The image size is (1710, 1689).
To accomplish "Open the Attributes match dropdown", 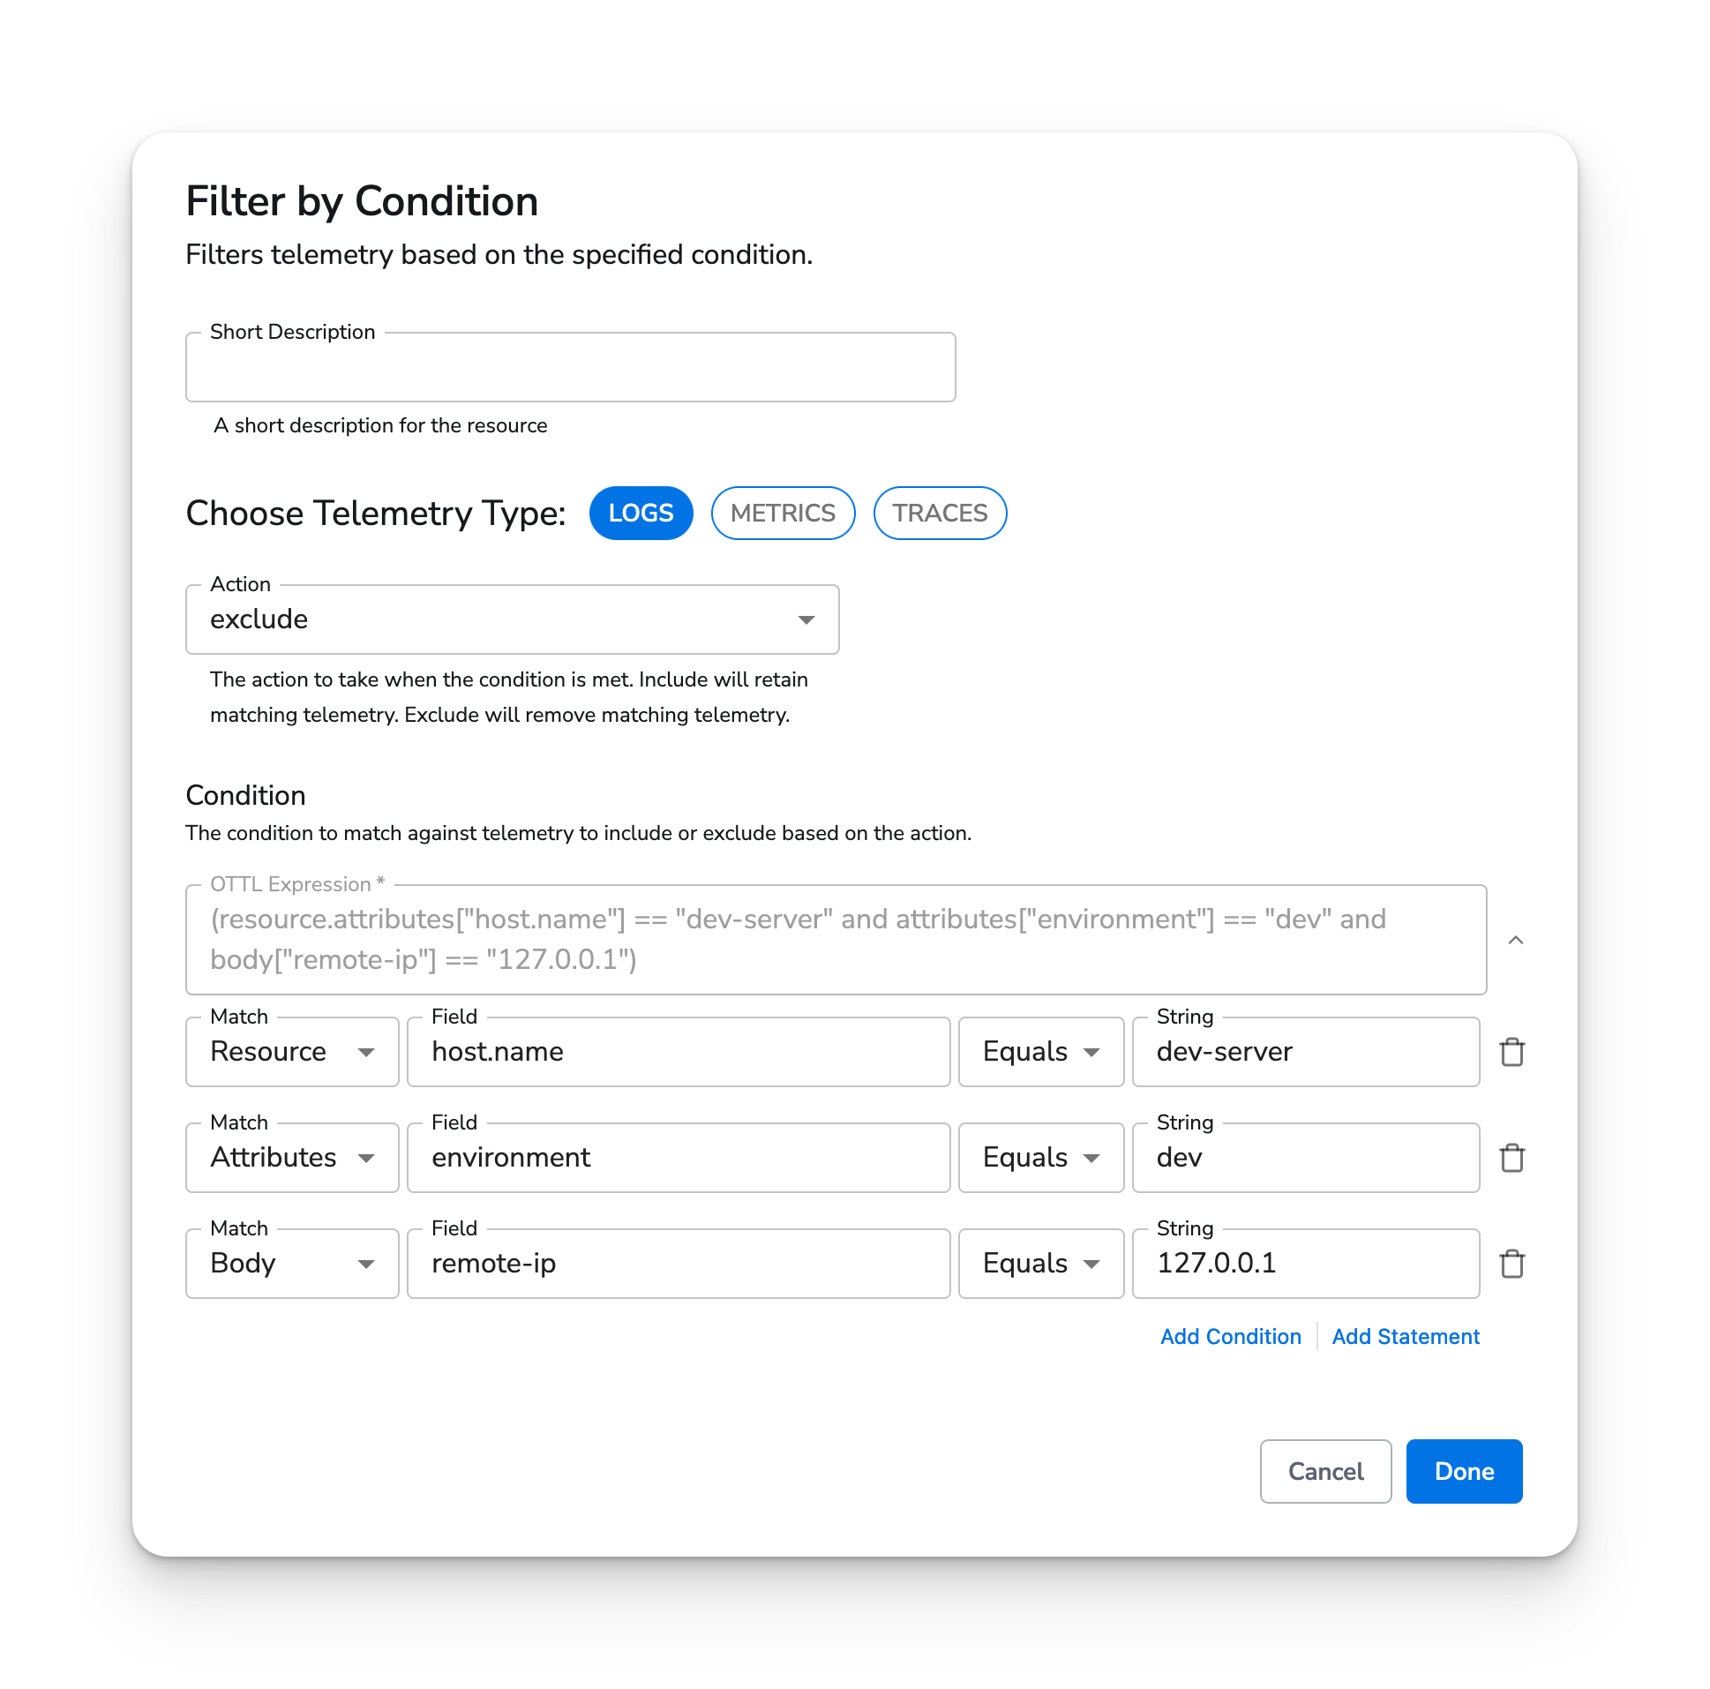I will tap(366, 1157).
